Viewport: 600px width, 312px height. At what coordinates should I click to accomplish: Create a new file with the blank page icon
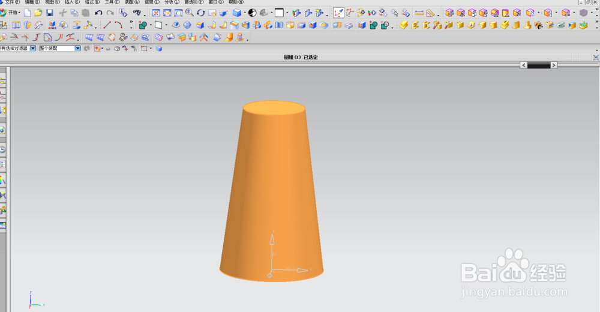[27, 13]
